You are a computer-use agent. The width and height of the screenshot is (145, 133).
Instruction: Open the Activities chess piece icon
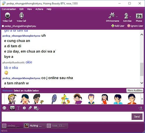[x=126, y=16]
